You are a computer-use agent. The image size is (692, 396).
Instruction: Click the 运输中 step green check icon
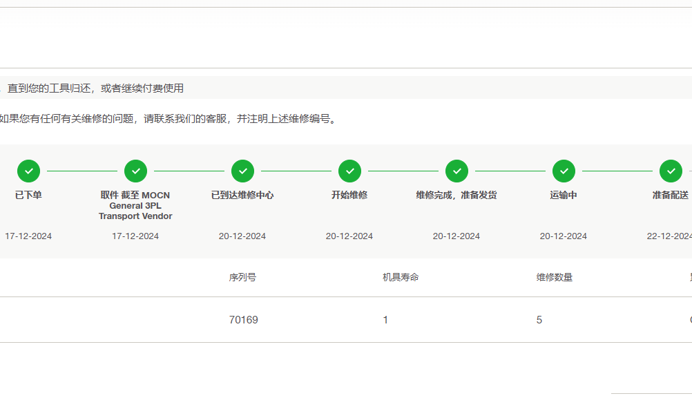pos(564,171)
